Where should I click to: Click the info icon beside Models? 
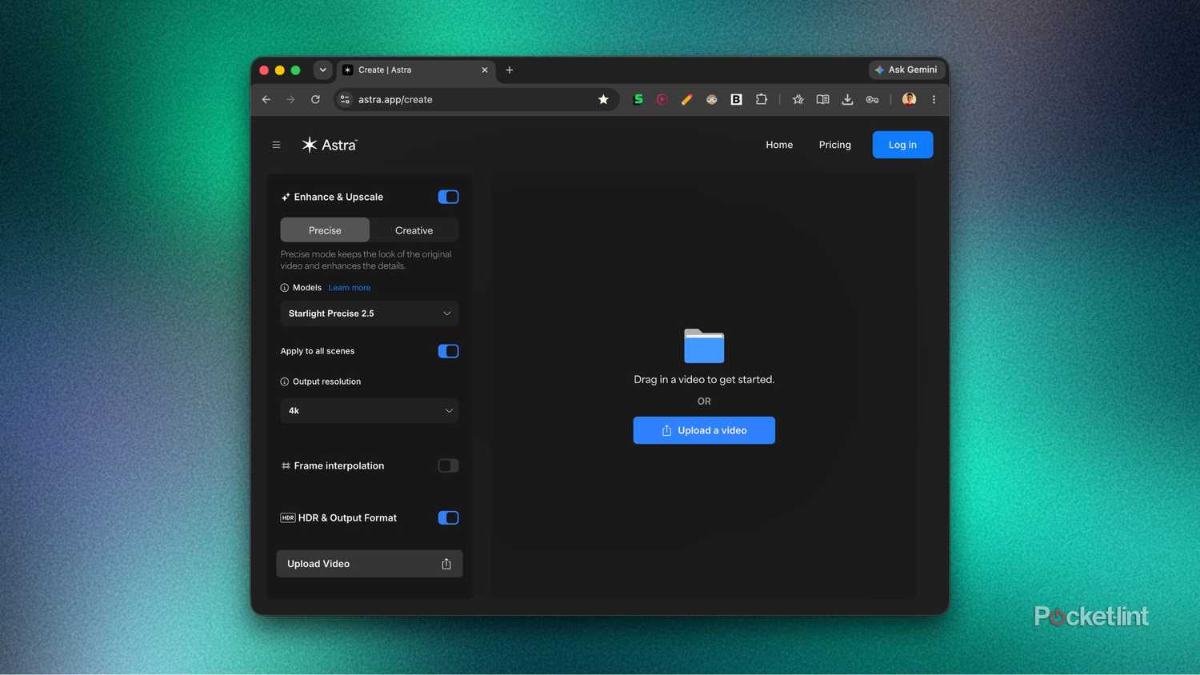coord(284,288)
